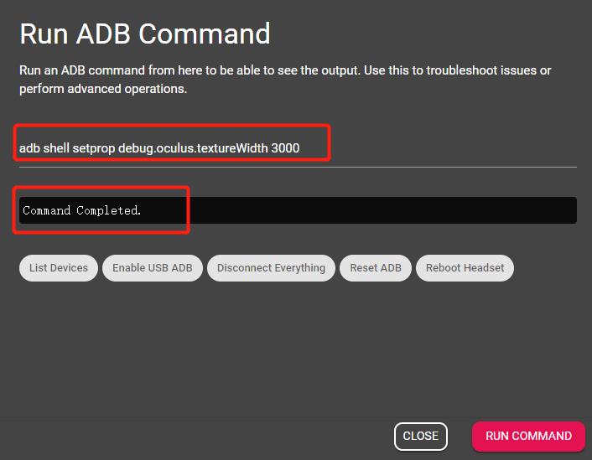Click the List Devices chip
This screenshot has width=592, height=460.
(59, 268)
